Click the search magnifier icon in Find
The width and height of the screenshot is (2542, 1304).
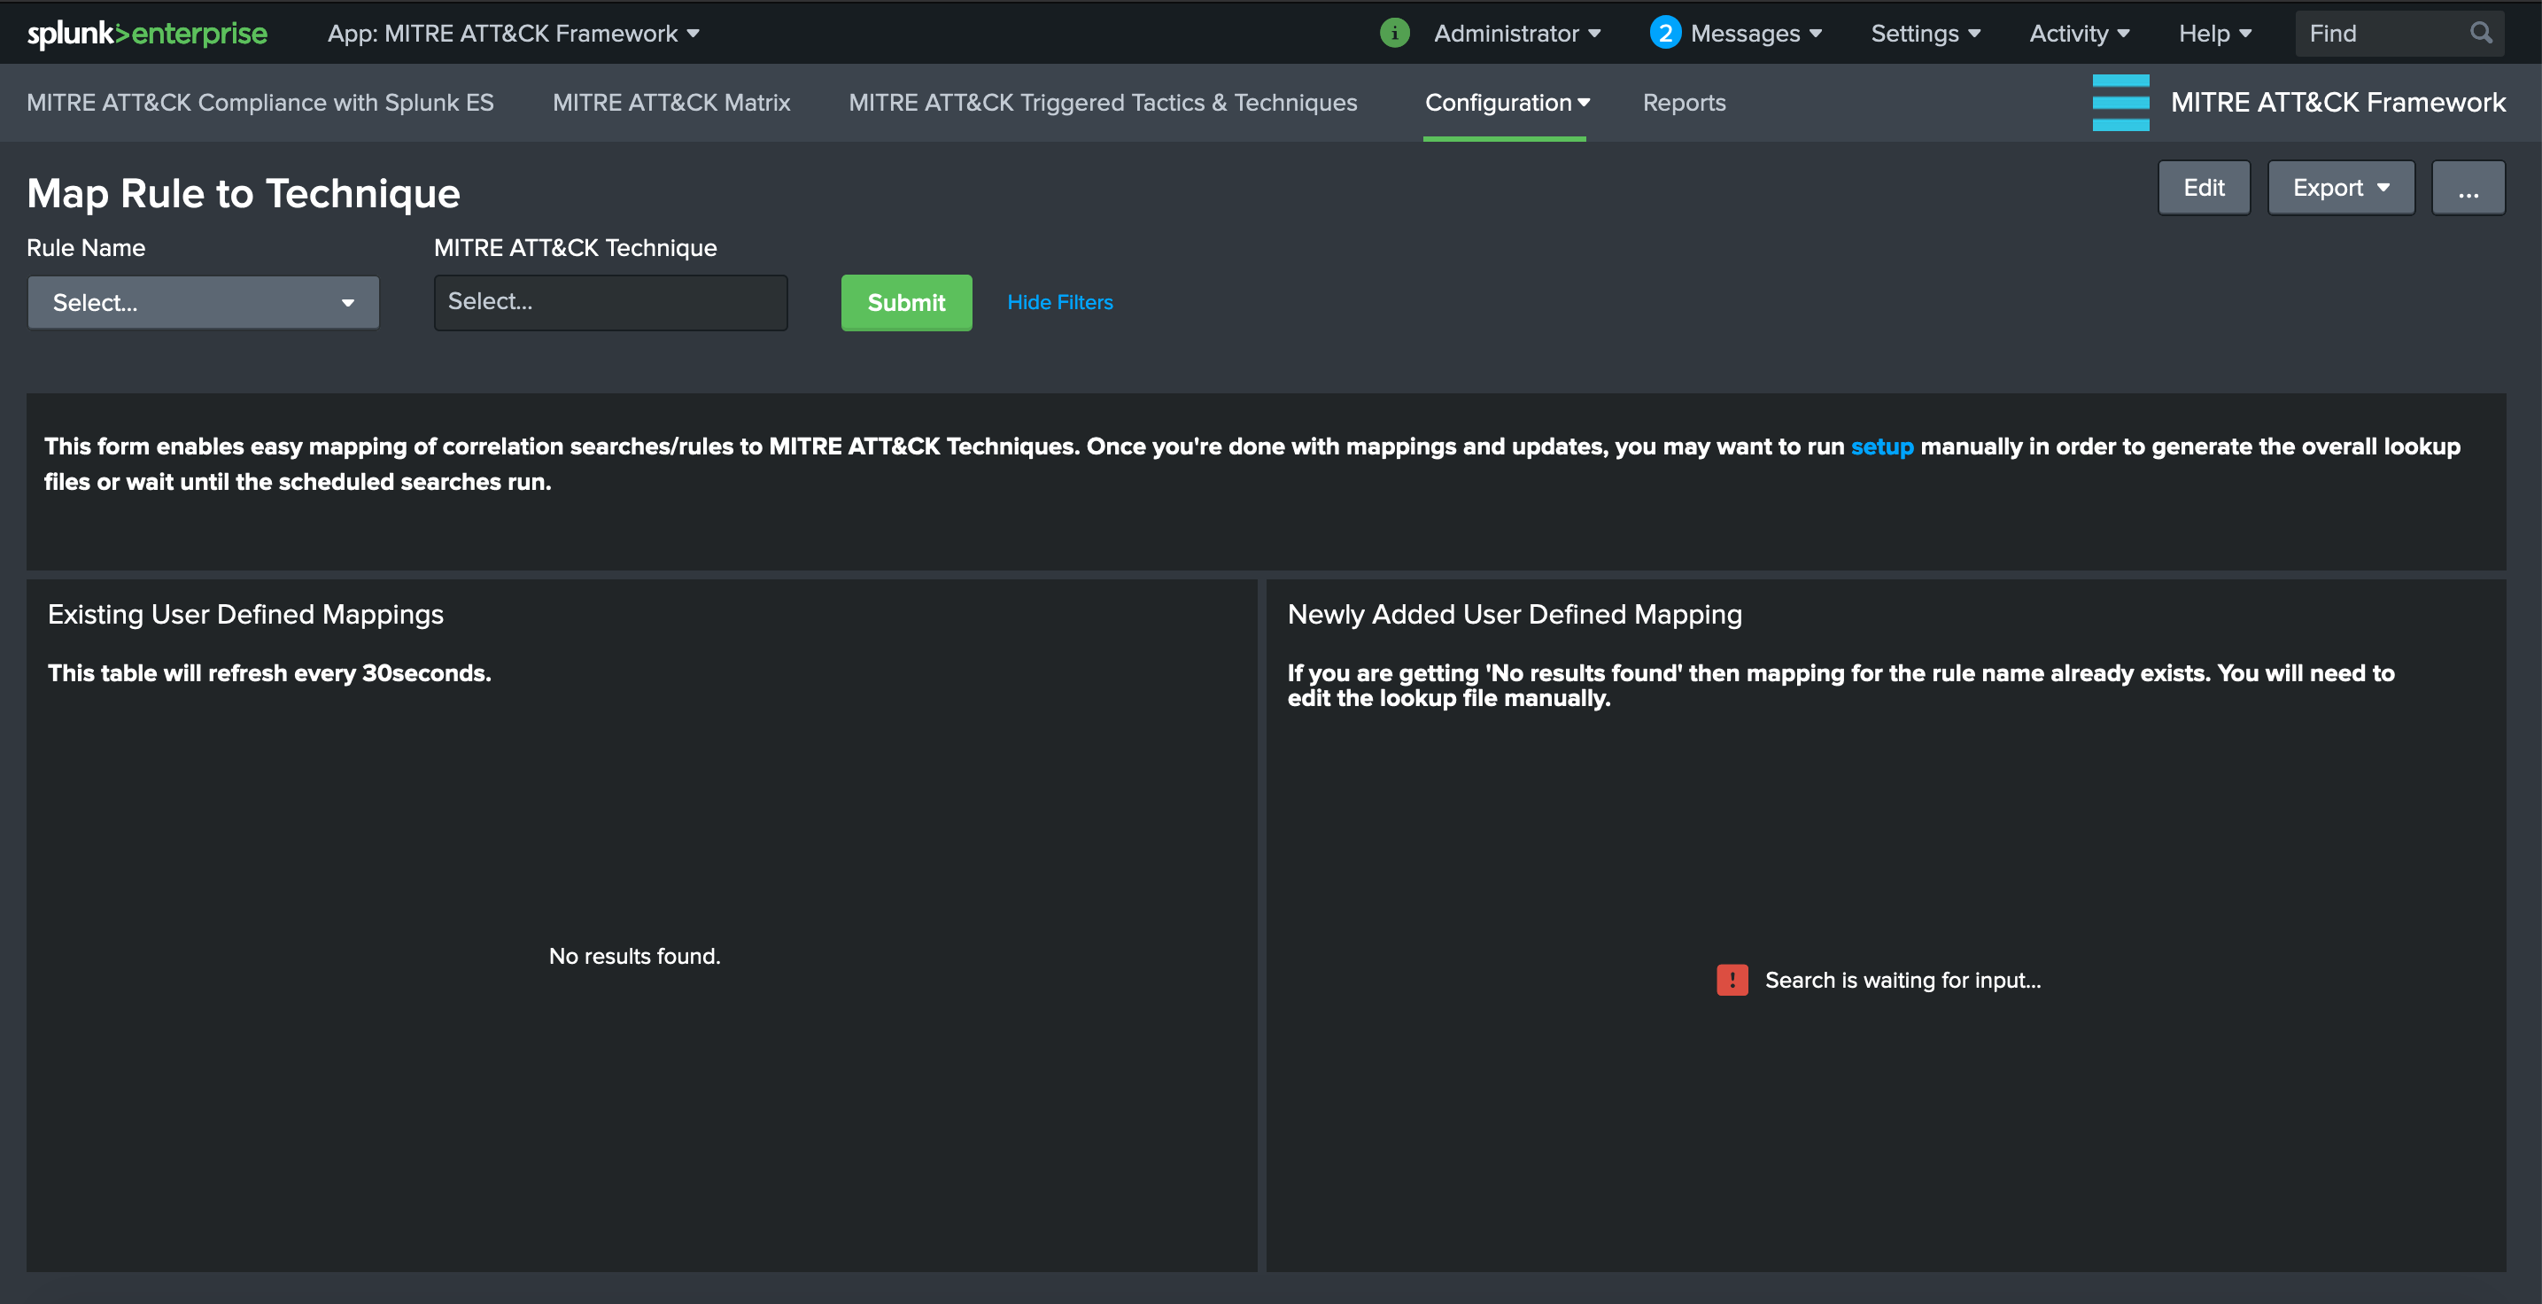pyautogui.click(x=2480, y=34)
